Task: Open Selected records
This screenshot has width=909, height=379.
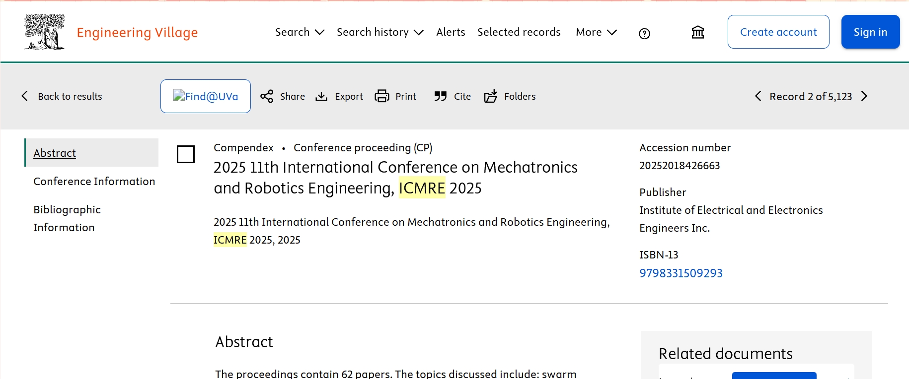Action: [519, 32]
